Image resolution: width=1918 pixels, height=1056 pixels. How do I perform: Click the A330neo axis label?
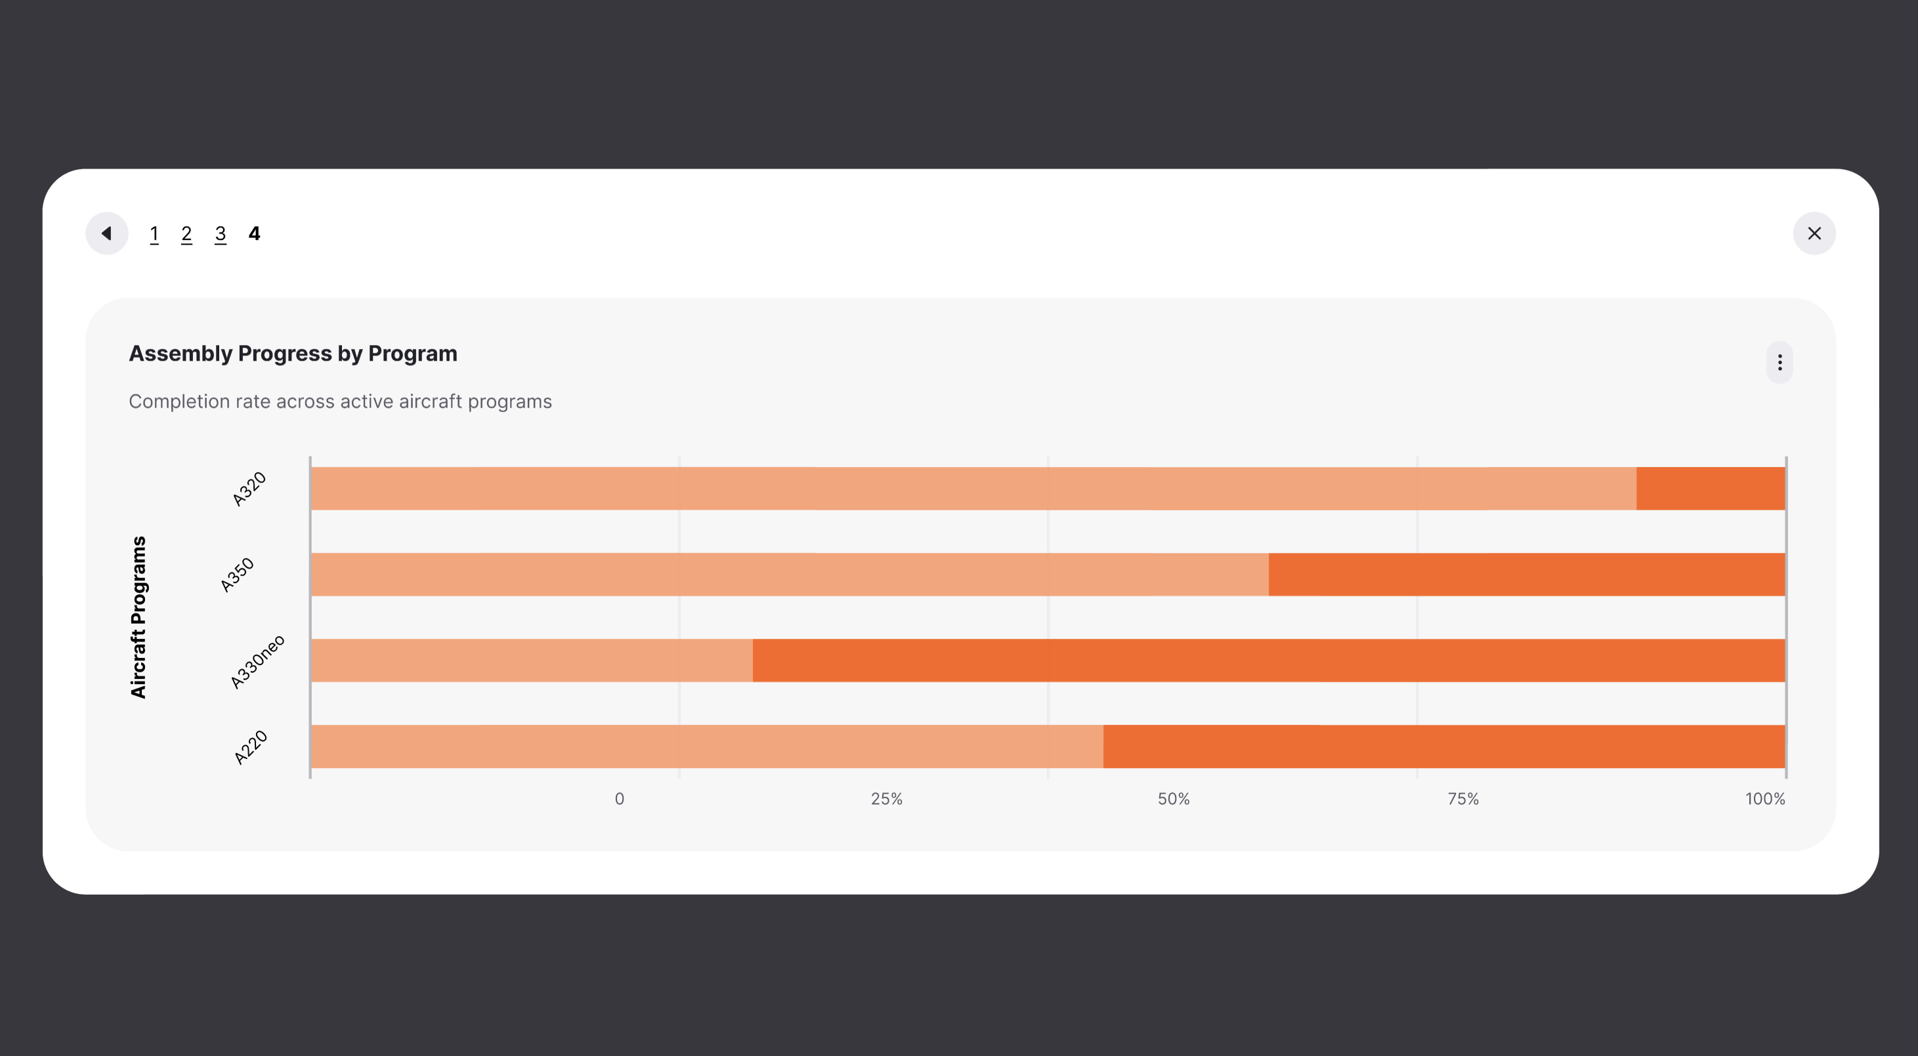point(257,662)
